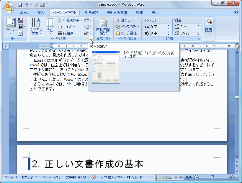The image size is (242, 183).
Task: Open line numbers icon menu
Action: tap(88, 27)
